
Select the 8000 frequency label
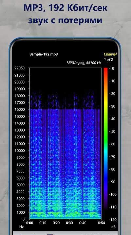[20, 164]
